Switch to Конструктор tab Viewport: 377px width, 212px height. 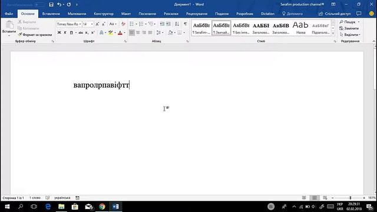click(104, 14)
